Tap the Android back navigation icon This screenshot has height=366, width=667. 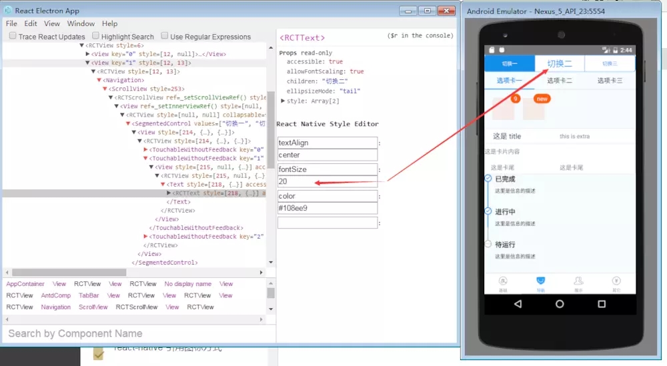[x=518, y=304]
